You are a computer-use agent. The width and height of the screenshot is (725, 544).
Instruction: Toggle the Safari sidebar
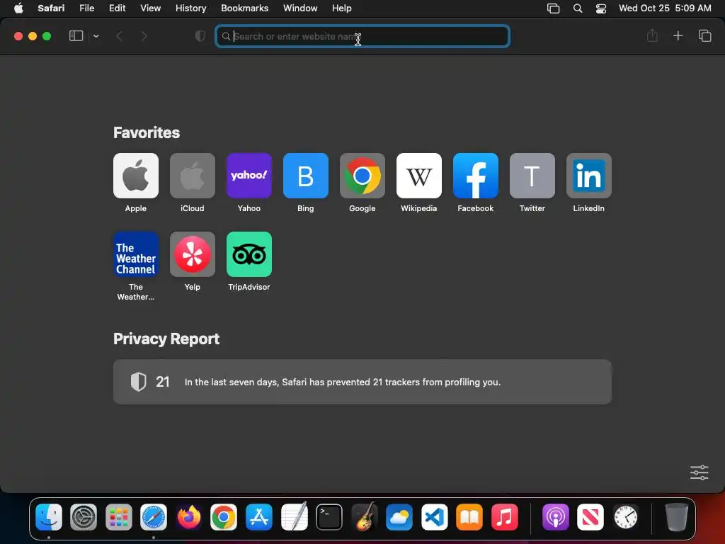coord(76,36)
